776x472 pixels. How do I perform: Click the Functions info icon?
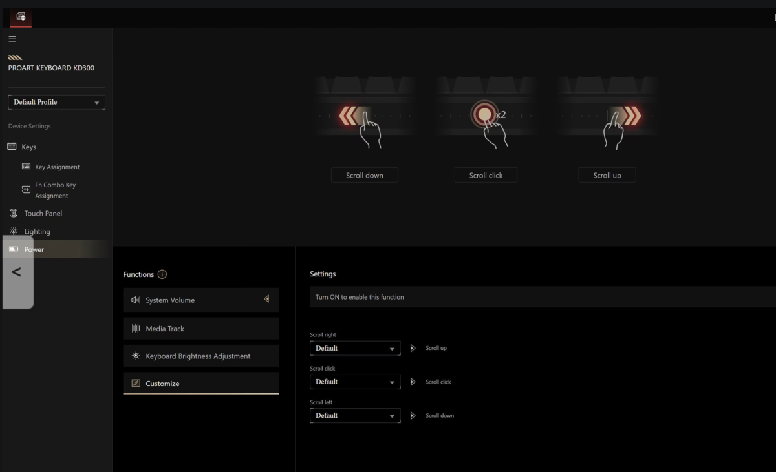pos(162,274)
